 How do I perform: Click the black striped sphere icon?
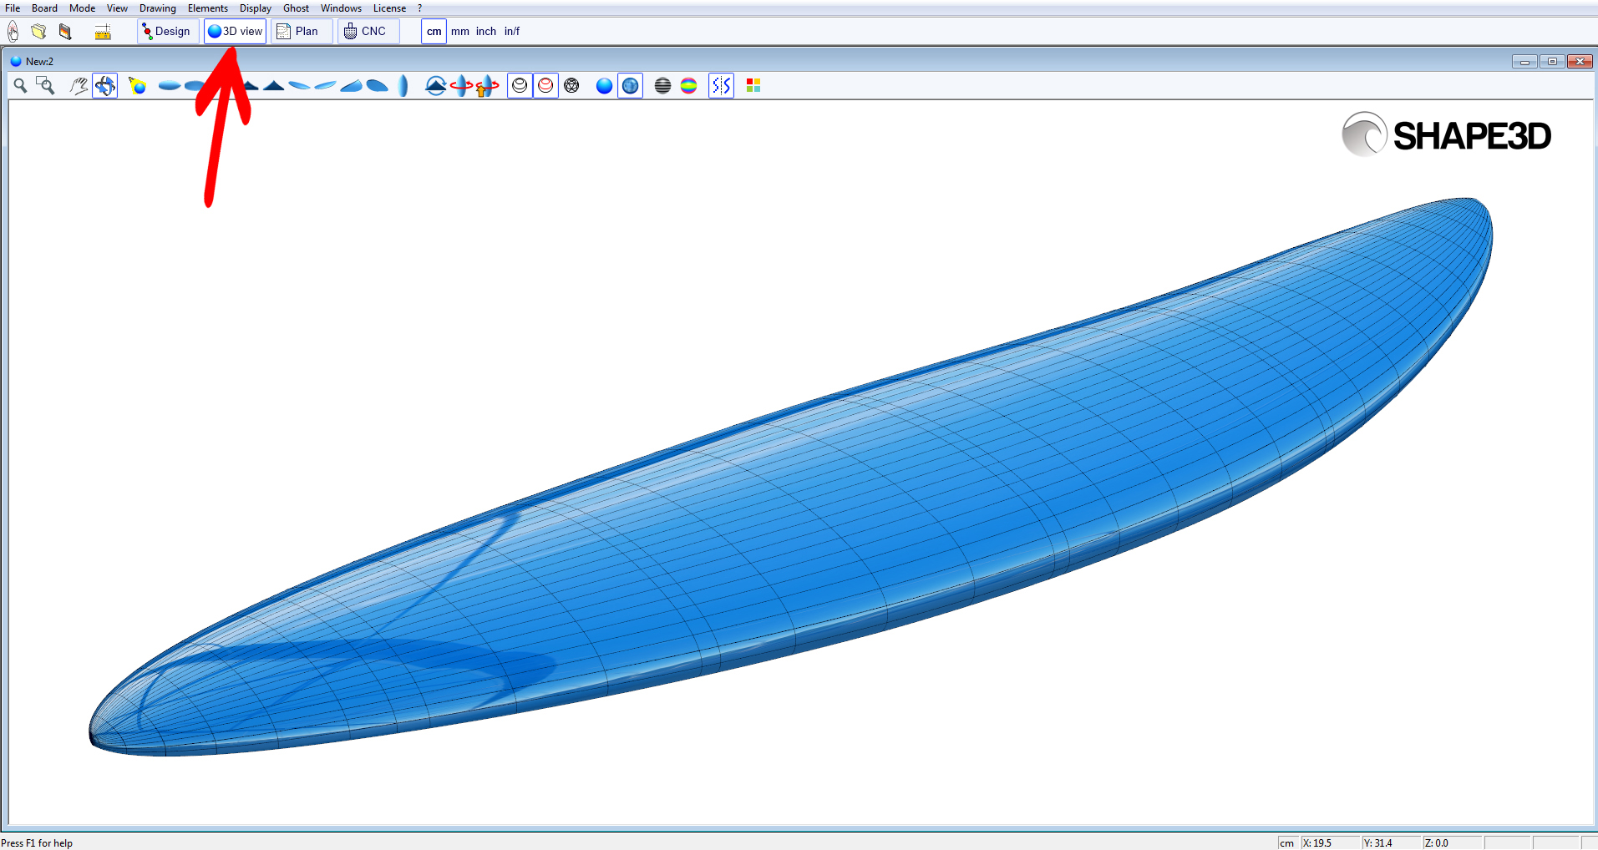point(662,85)
